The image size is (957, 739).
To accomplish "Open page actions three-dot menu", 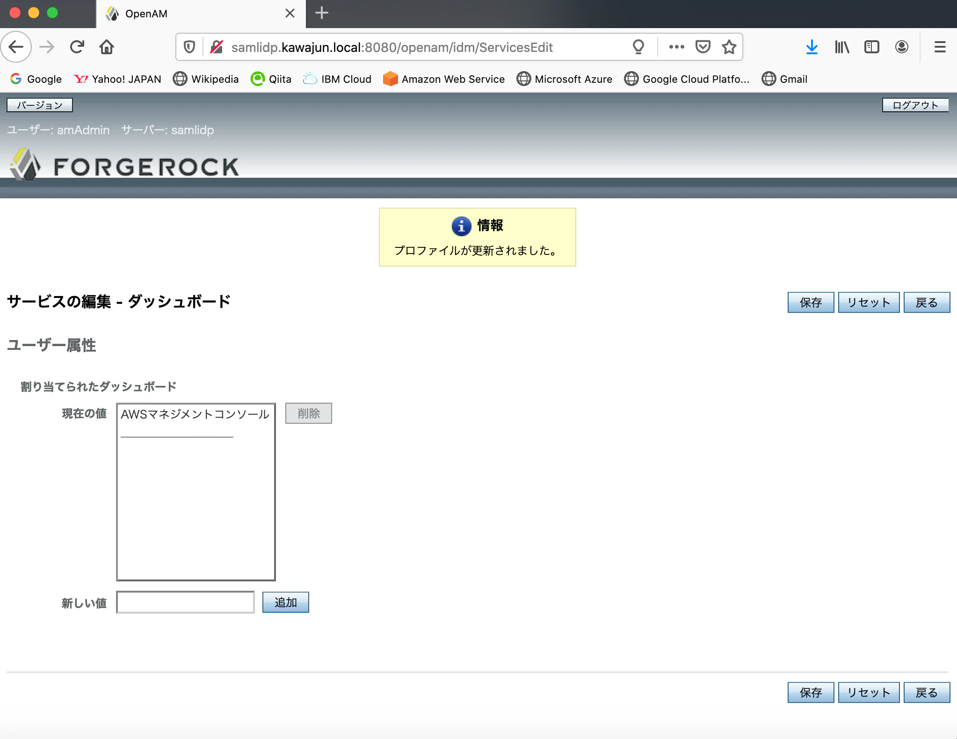I will coord(676,47).
